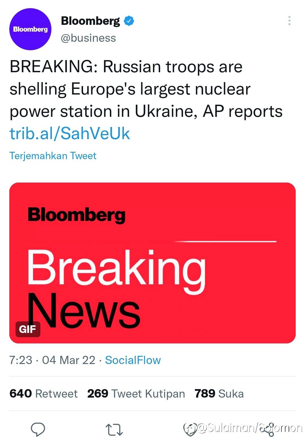Click the @business handle

coord(88,38)
